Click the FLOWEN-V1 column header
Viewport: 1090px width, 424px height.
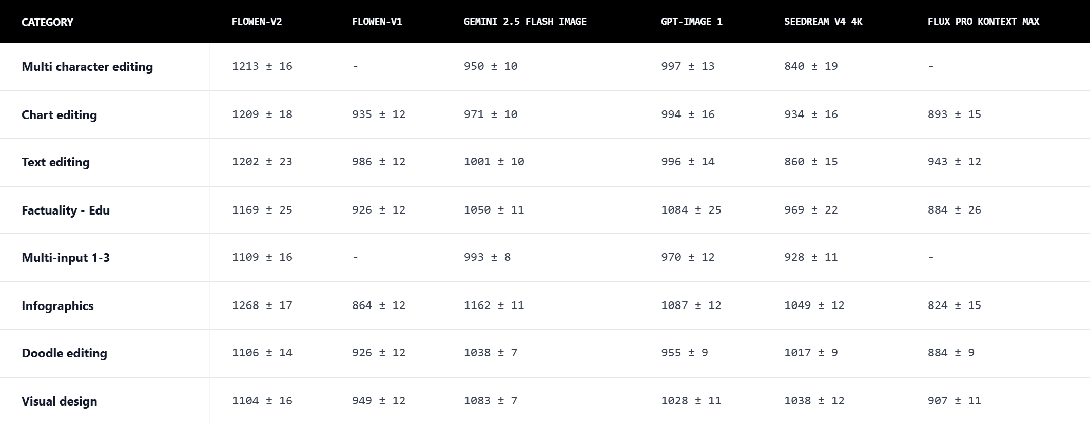tap(377, 22)
